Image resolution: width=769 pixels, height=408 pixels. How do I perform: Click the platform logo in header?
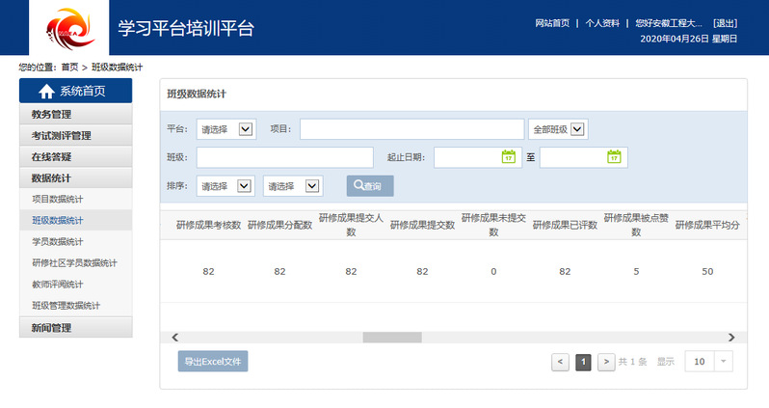(64, 28)
